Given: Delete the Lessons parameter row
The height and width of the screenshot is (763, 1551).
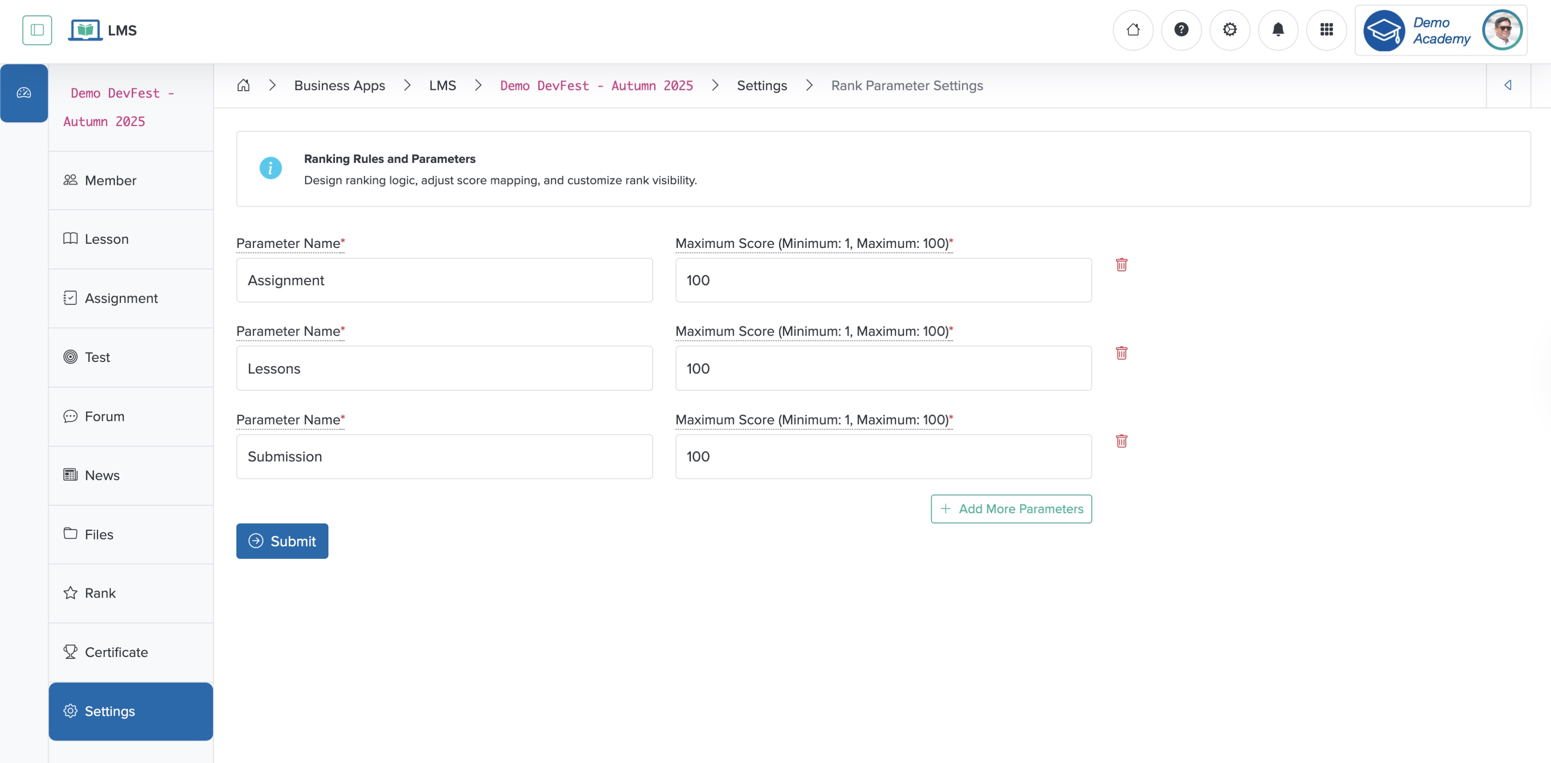Looking at the screenshot, I should pyautogui.click(x=1120, y=353).
